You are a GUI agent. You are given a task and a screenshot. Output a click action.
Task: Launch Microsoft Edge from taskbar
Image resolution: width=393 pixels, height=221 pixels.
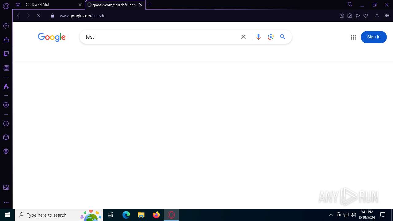pos(126,215)
